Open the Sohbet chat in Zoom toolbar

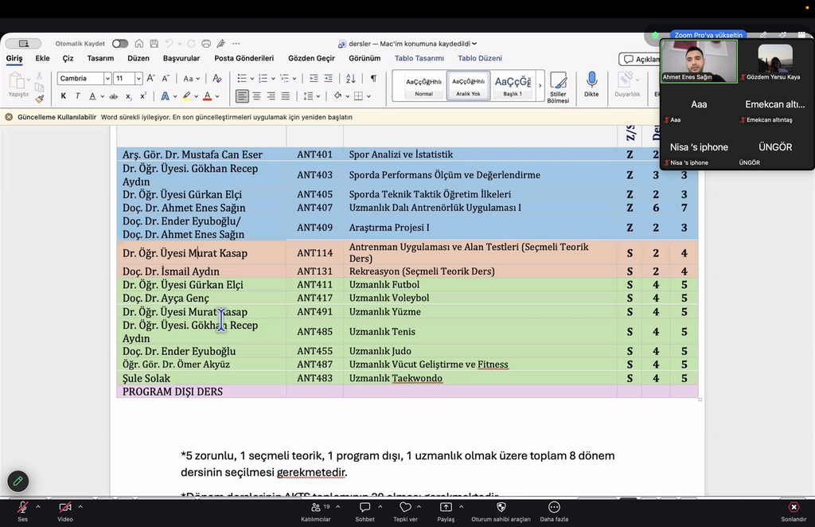(365, 511)
